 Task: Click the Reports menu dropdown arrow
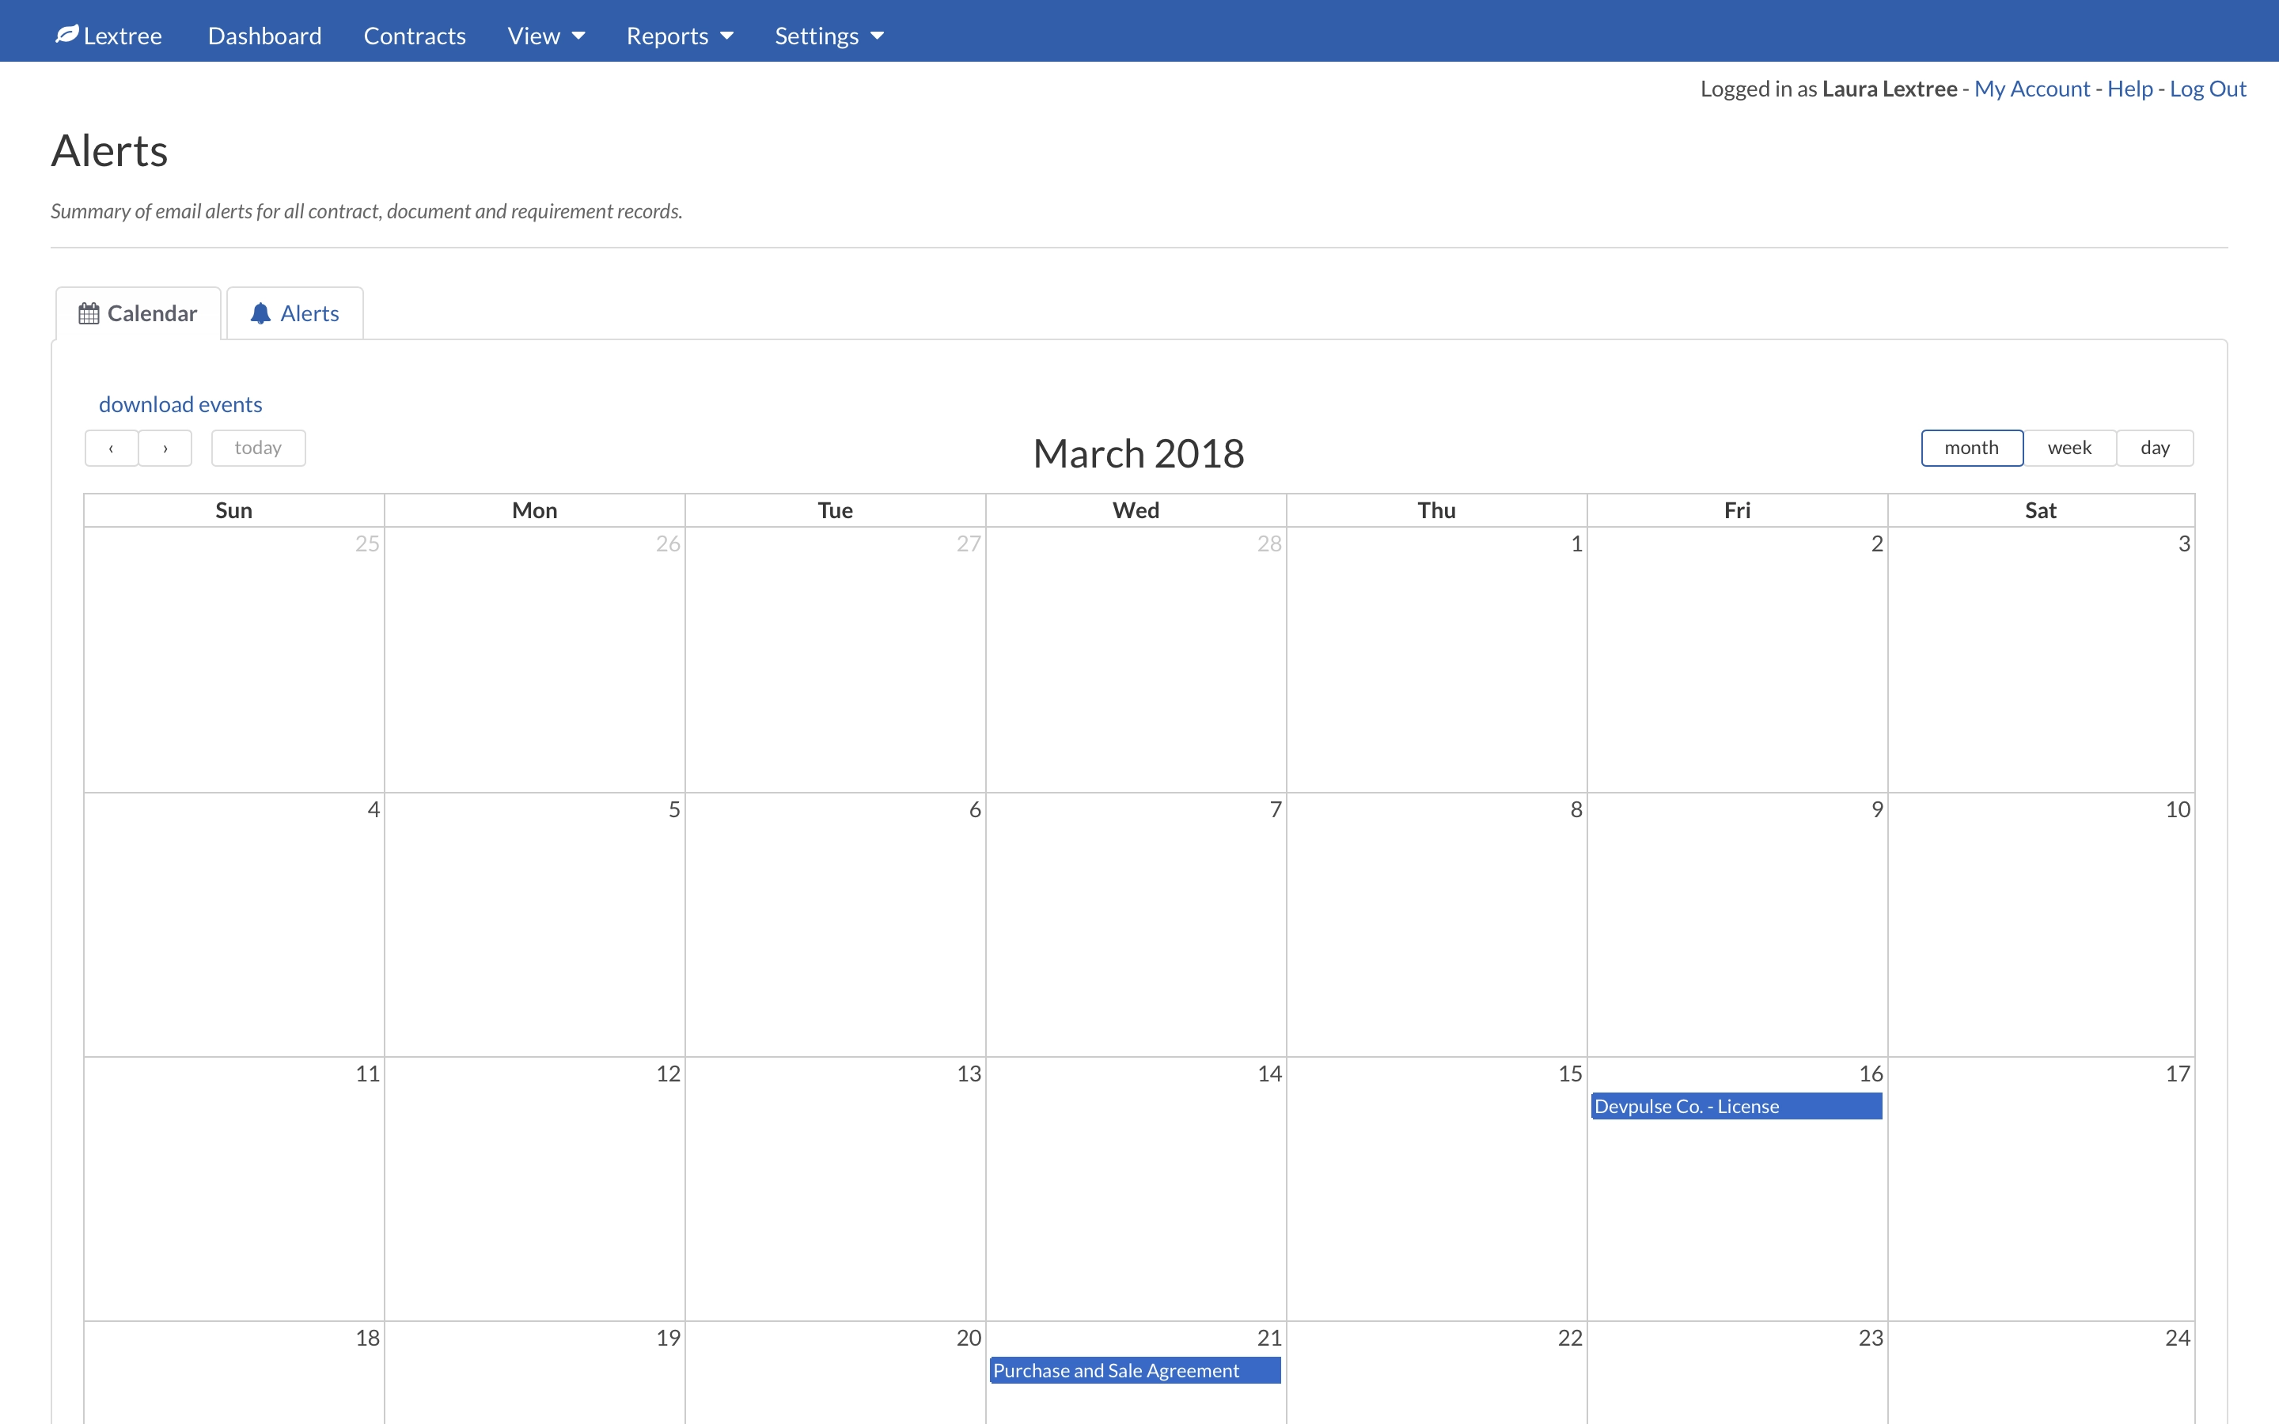pos(727,35)
